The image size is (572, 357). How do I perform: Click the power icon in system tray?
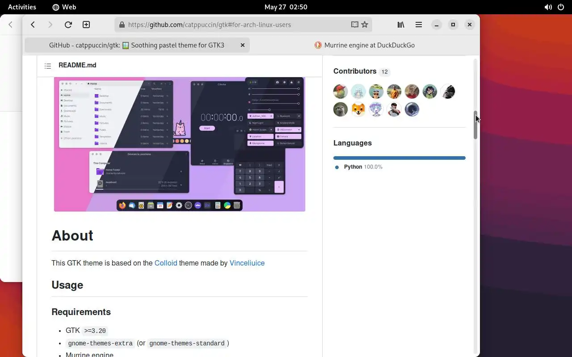[561, 7]
